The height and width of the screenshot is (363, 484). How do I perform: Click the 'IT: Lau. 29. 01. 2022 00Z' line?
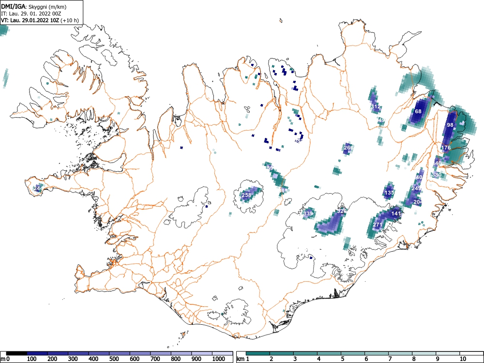(x=31, y=14)
